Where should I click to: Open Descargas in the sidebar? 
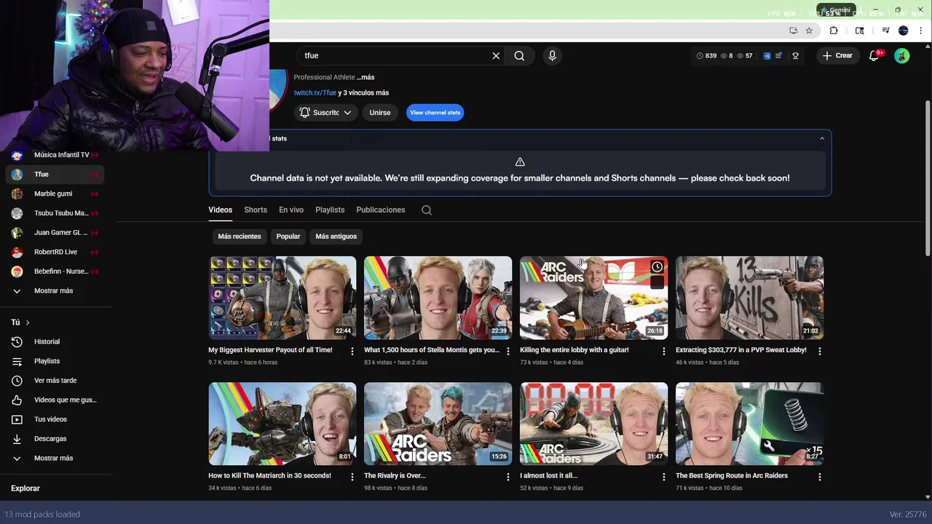pyautogui.click(x=55, y=439)
